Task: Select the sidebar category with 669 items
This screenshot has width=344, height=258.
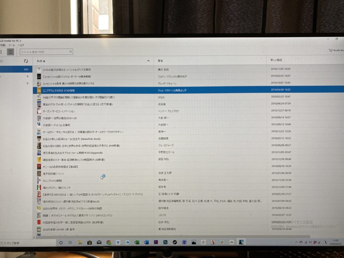Action: click(x=16, y=69)
